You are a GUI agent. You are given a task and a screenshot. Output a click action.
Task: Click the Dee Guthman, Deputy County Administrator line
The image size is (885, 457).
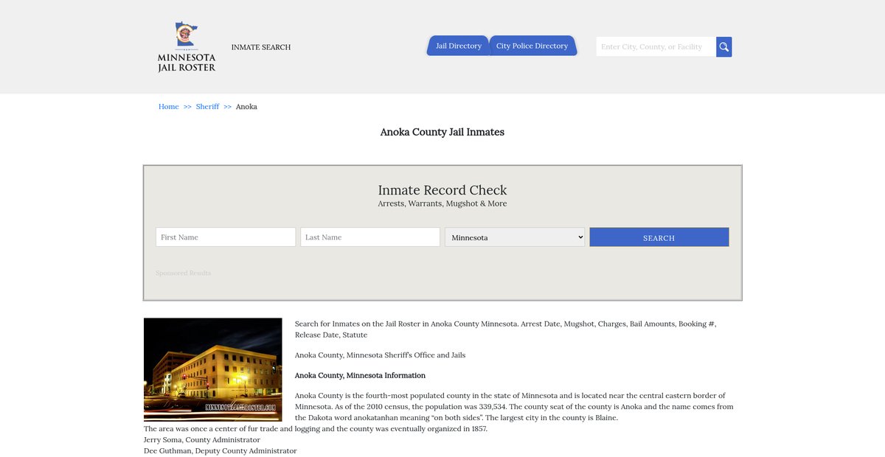pyautogui.click(x=221, y=451)
